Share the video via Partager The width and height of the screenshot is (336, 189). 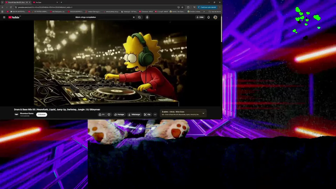(119, 114)
